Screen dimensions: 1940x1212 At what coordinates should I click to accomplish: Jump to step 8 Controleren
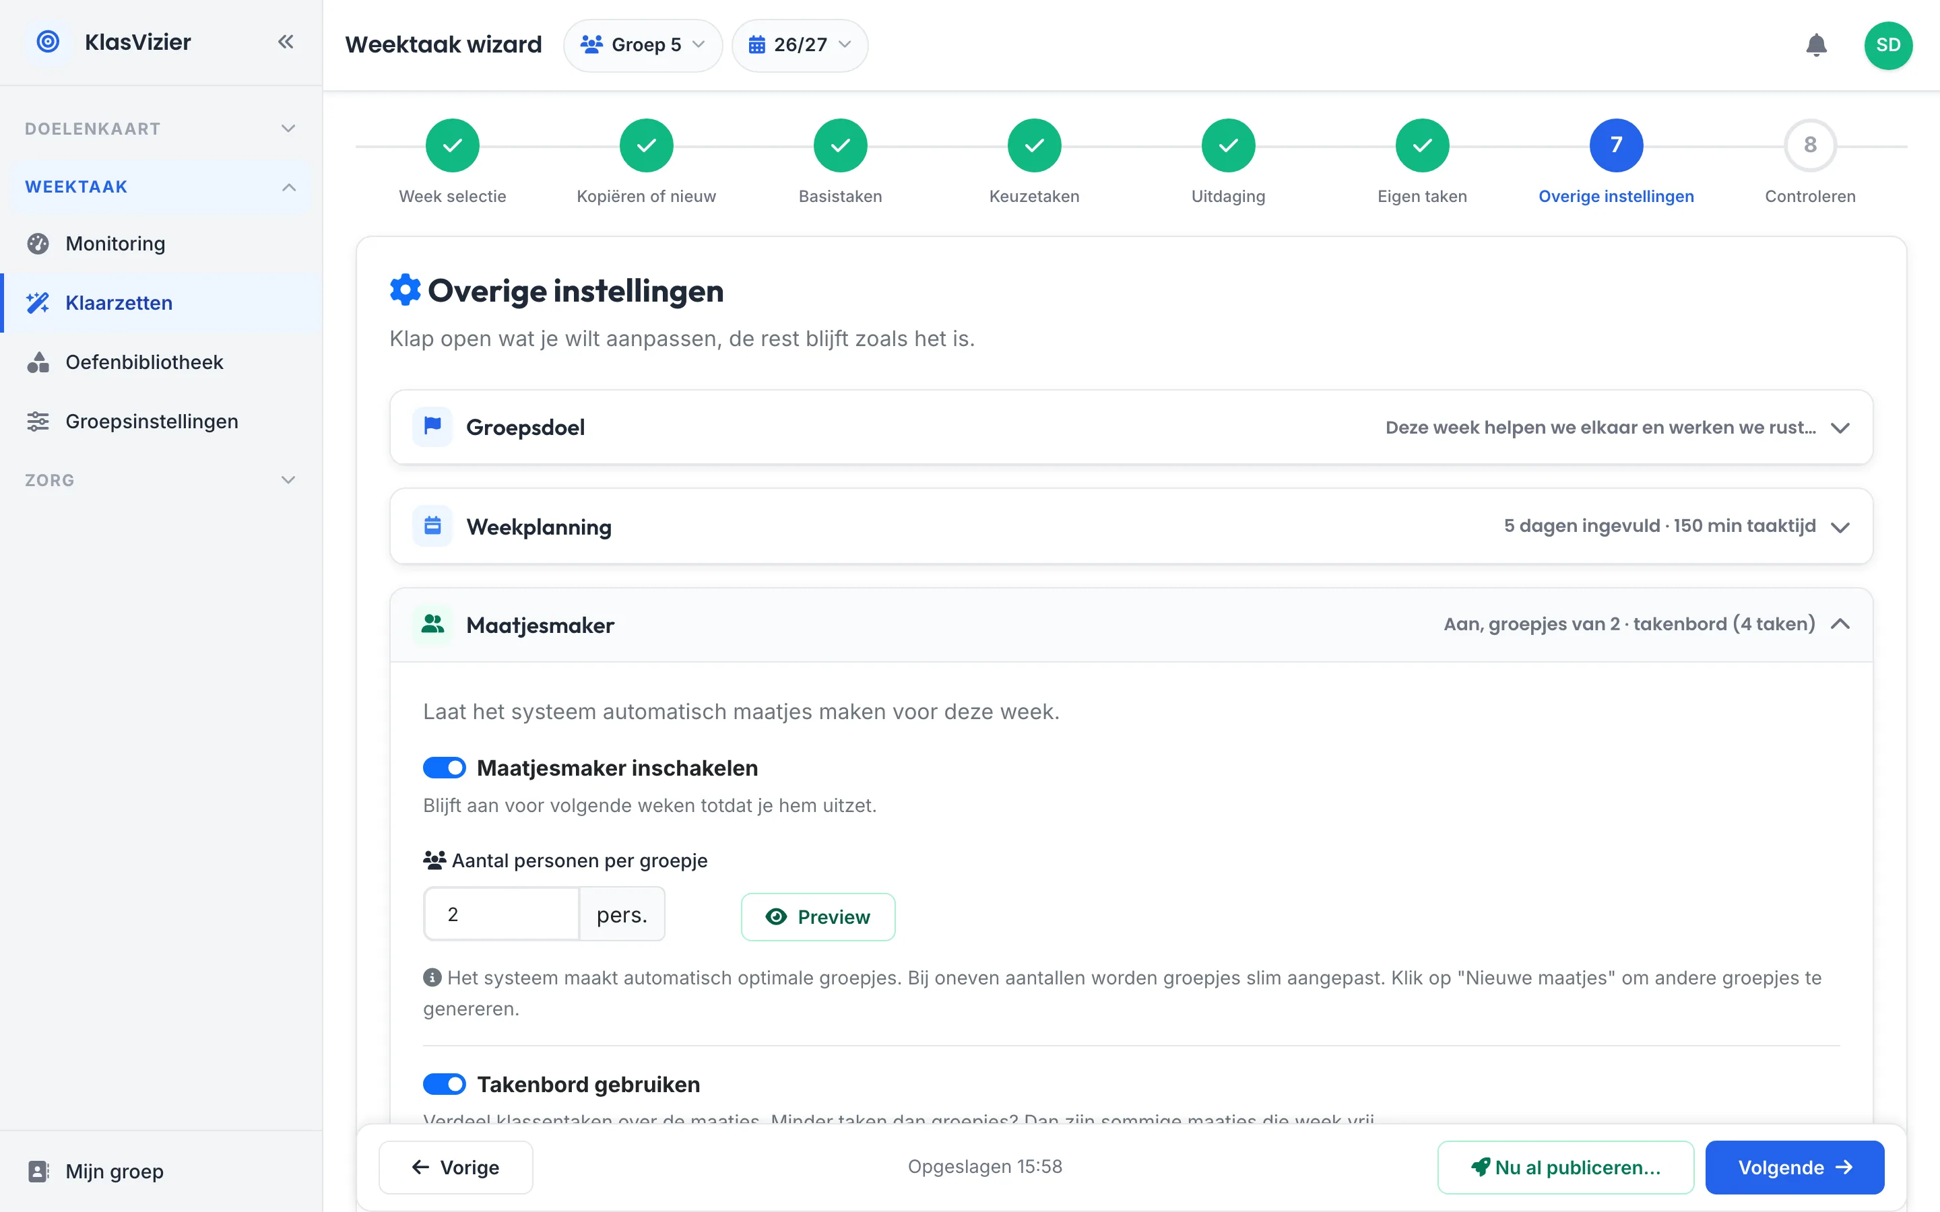click(1810, 145)
